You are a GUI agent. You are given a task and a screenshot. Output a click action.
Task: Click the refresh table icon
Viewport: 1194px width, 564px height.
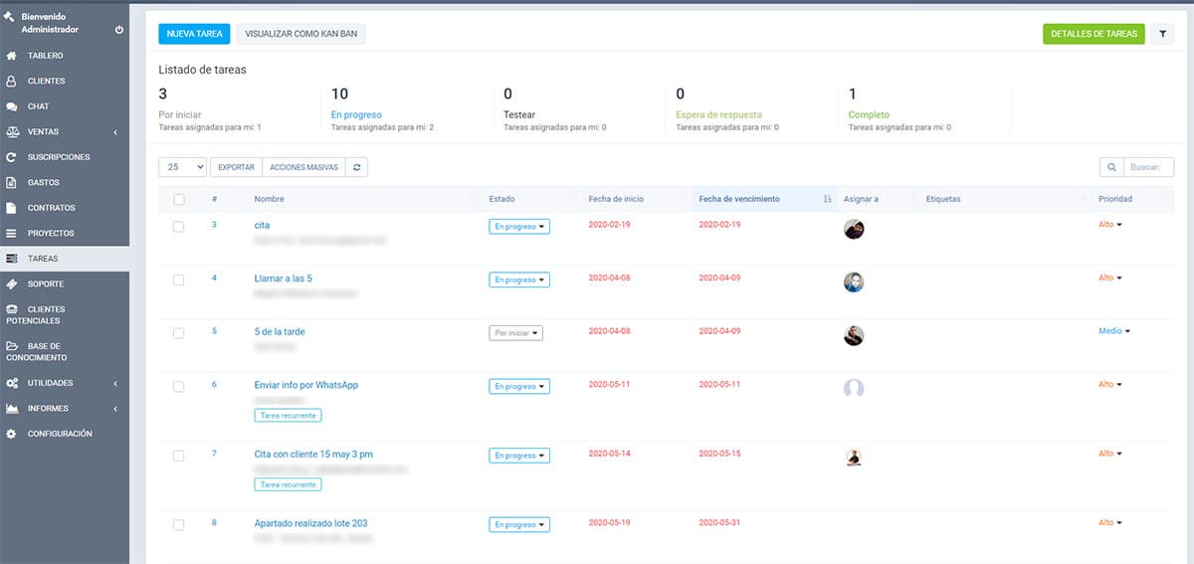tap(357, 167)
